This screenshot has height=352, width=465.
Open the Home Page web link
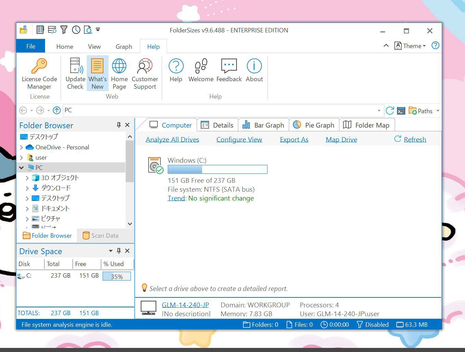119,74
